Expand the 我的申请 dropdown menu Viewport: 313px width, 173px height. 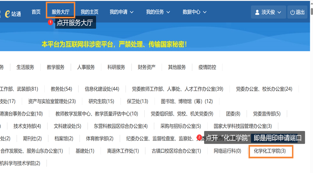point(122,12)
